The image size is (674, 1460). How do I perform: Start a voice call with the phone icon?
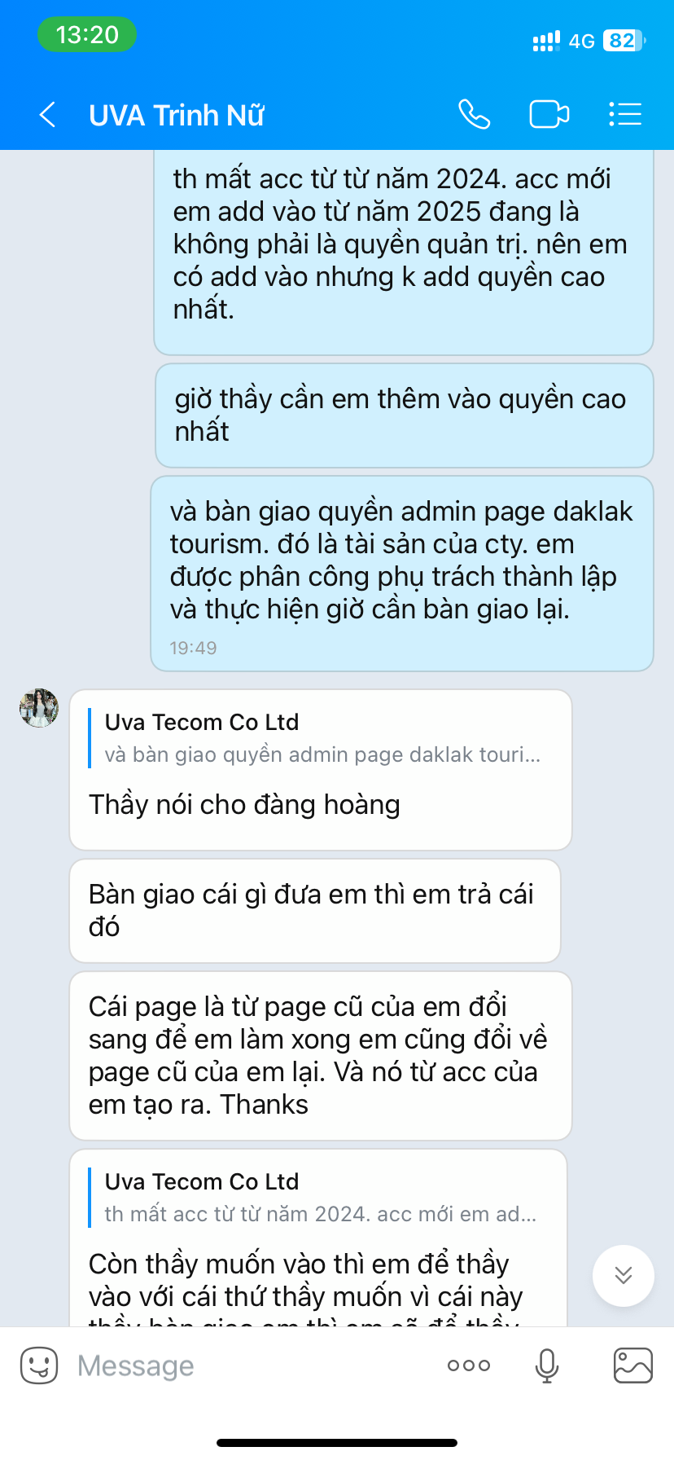tap(474, 114)
